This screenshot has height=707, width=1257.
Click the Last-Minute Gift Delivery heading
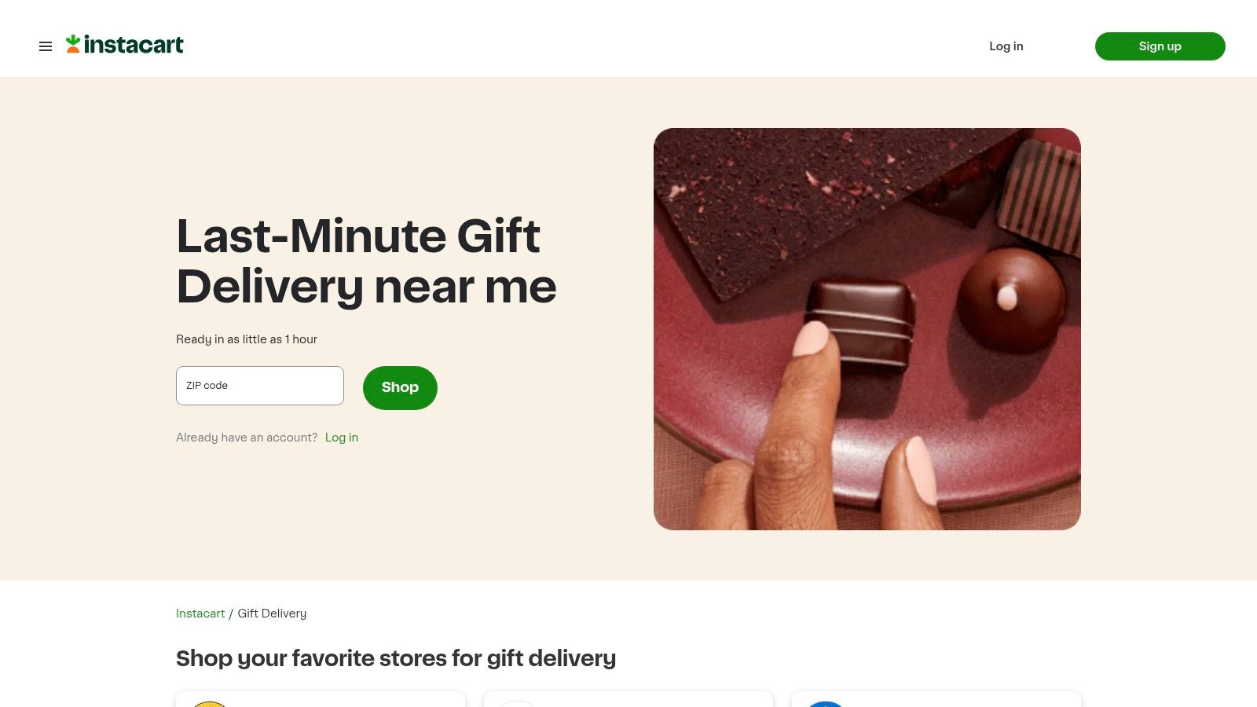366,261
